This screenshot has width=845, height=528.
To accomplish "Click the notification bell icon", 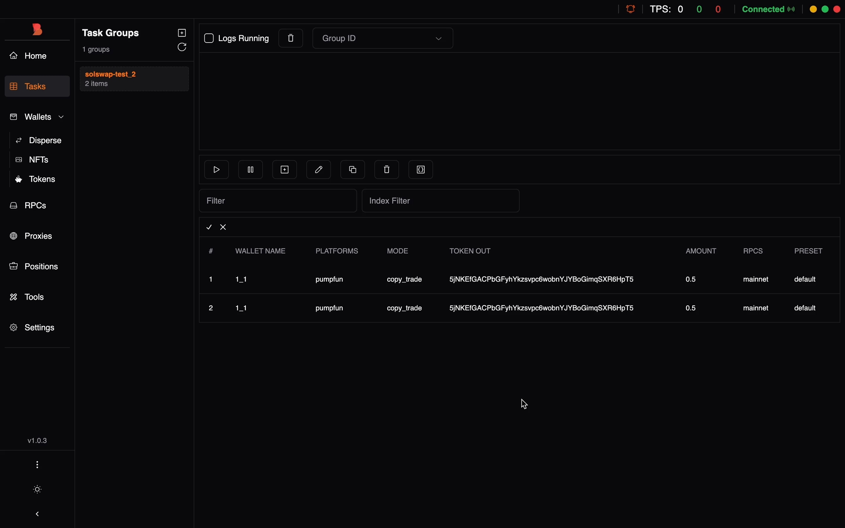I will (x=630, y=9).
